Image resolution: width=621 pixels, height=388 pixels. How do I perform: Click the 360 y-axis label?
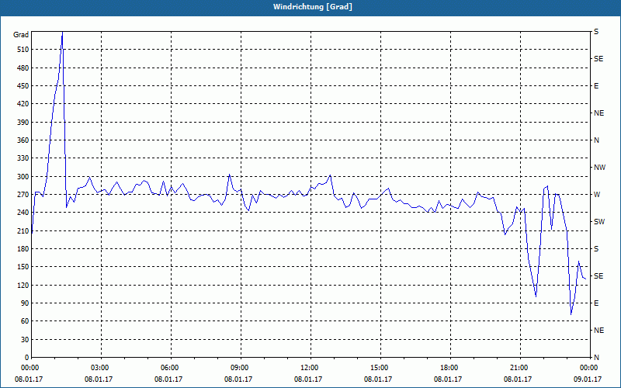tap(23, 140)
